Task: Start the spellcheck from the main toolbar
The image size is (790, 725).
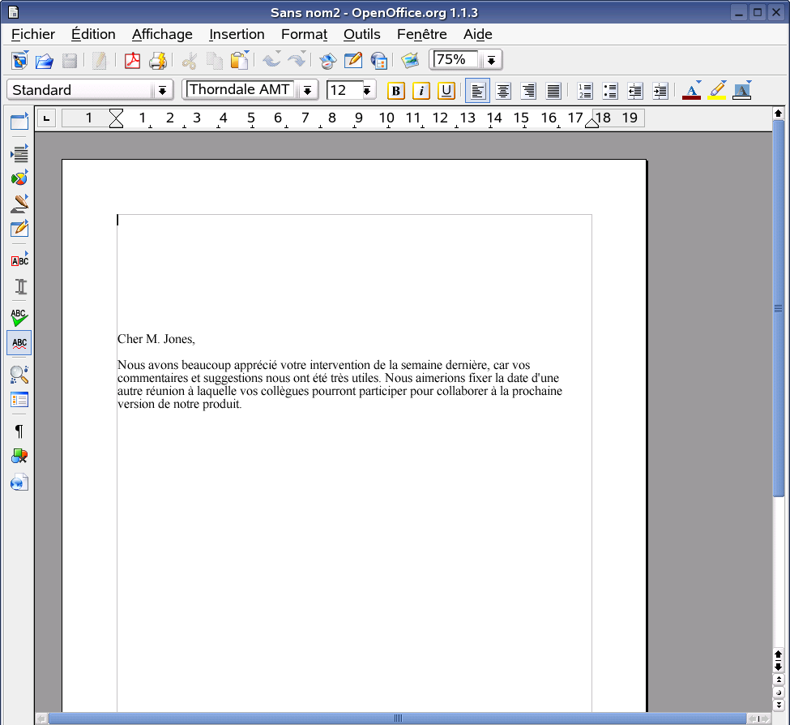Action: (19, 317)
